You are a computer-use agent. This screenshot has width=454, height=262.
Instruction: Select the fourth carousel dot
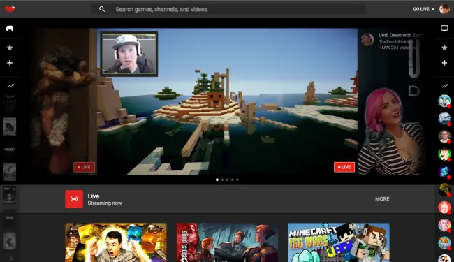pos(232,180)
